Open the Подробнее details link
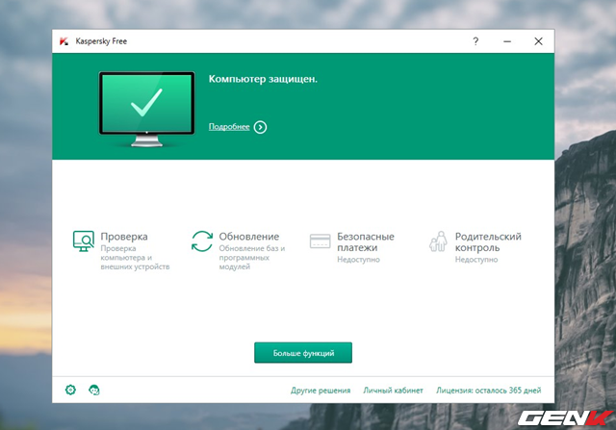 coord(229,127)
